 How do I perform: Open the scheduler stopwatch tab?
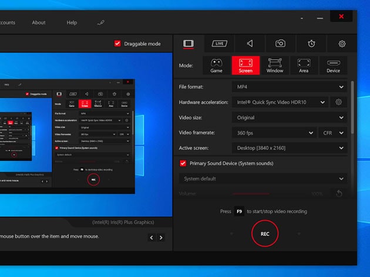pyautogui.click(x=311, y=43)
